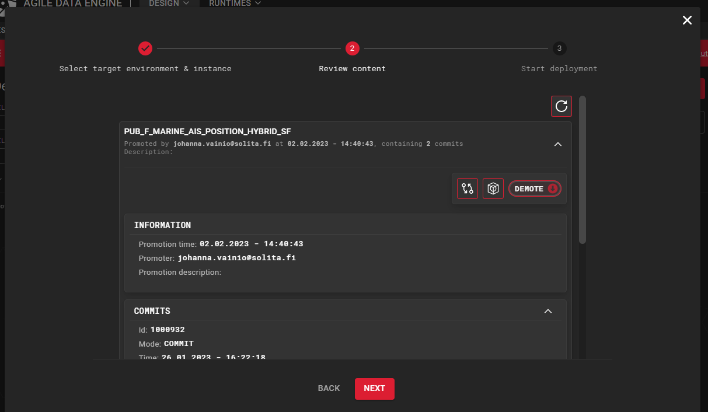Click the completed step checkmark circle

tap(145, 48)
